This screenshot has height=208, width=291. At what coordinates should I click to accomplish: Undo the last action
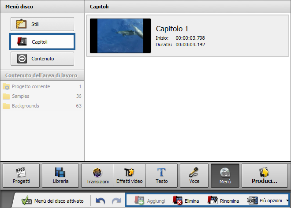(101, 201)
